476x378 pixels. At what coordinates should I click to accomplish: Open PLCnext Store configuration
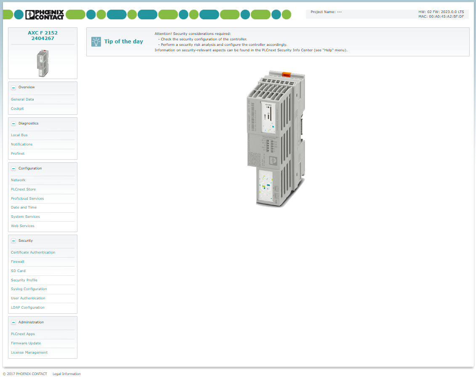[24, 189]
